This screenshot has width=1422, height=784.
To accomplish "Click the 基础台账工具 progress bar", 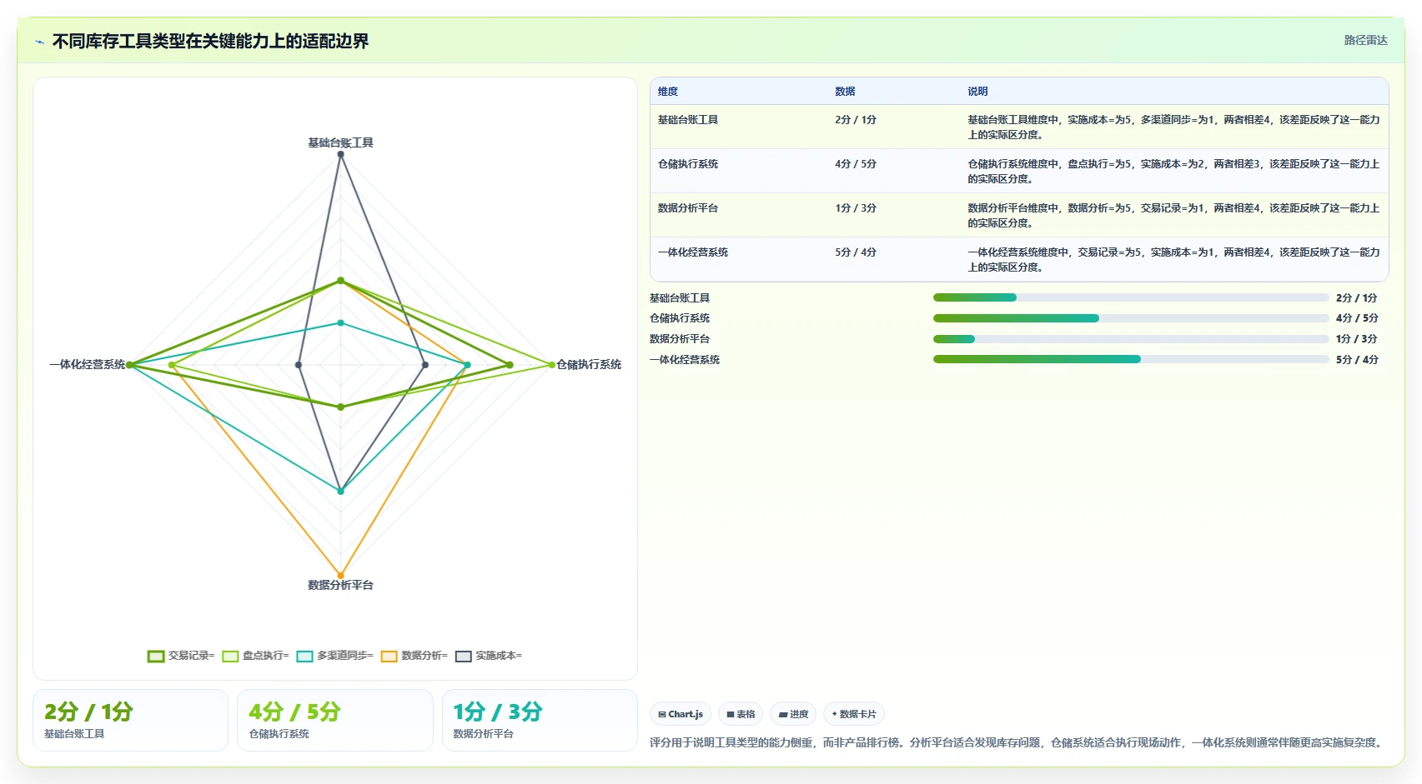I will [x=1131, y=297].
